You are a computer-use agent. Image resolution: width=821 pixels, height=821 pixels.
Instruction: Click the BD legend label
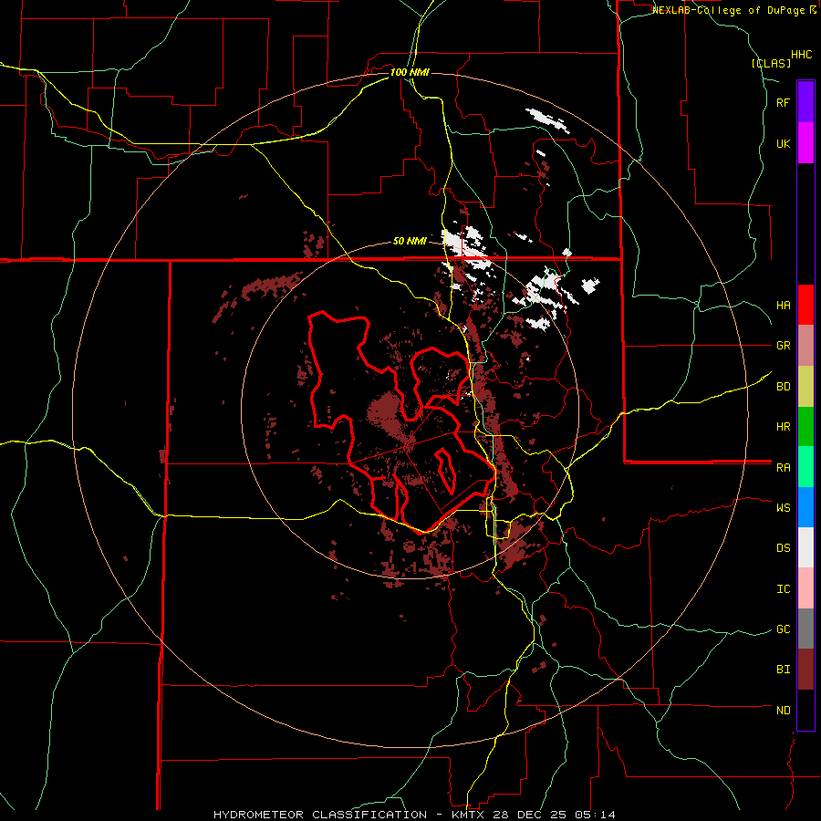[783, 387]
